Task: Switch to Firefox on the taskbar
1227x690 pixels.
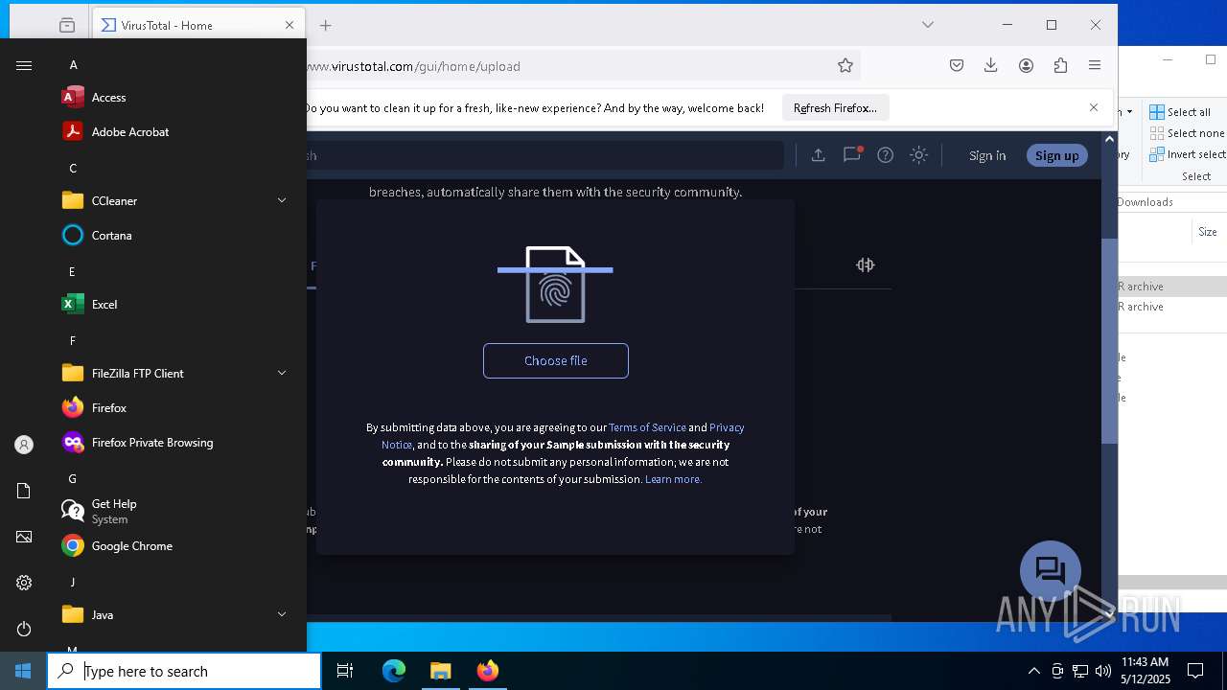Action: [x=488, y=671]
